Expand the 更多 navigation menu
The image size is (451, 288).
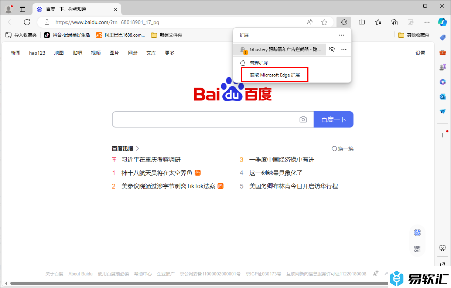click(170, 53)
